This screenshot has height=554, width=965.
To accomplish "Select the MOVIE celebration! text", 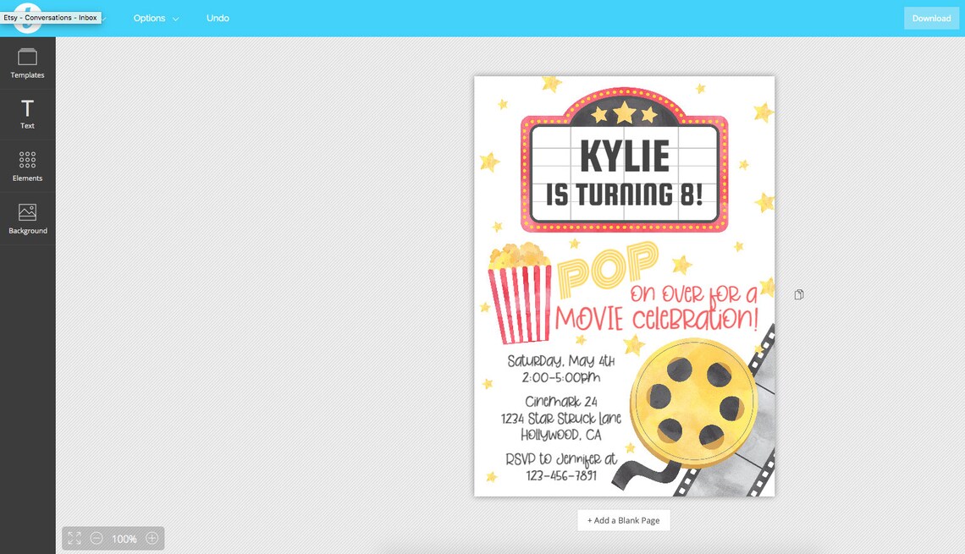I will point(656,319).
